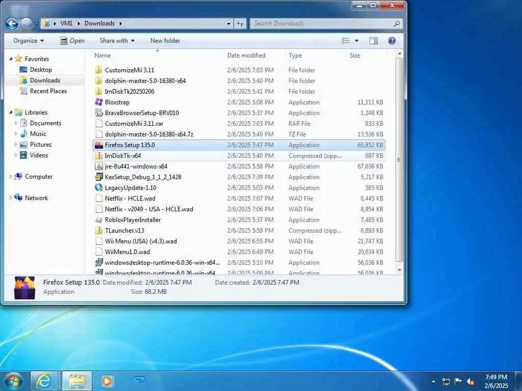522x391 pixels.
Task: Open the Organize menu
Action: (29, 41)
